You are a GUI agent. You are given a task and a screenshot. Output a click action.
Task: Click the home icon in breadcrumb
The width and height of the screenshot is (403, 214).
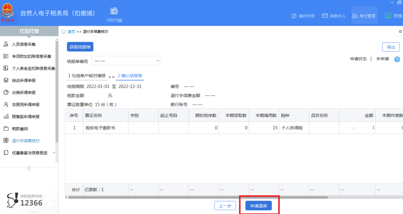64,32
